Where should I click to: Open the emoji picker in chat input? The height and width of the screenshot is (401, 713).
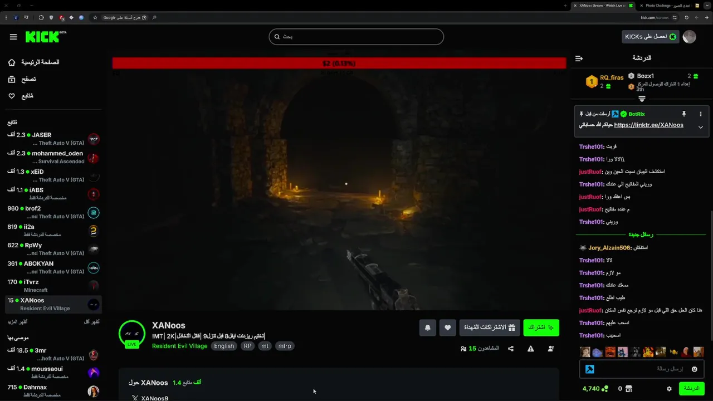[694, 369]
